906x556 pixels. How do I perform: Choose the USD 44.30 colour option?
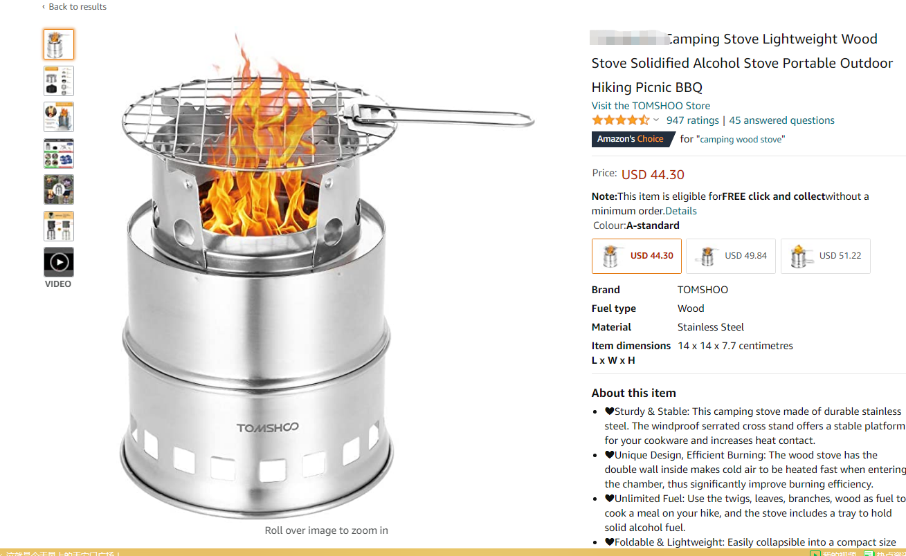pyautogui.click(x=637, y=256)
